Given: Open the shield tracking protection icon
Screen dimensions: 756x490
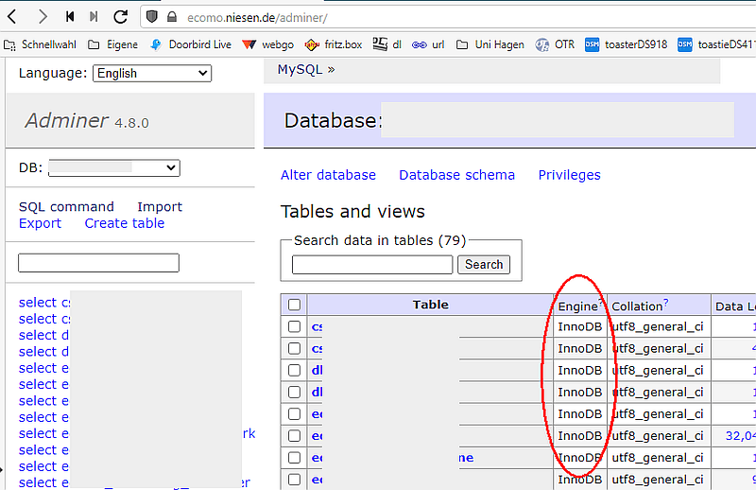Looking at the screenshot, I should [152, 17].
